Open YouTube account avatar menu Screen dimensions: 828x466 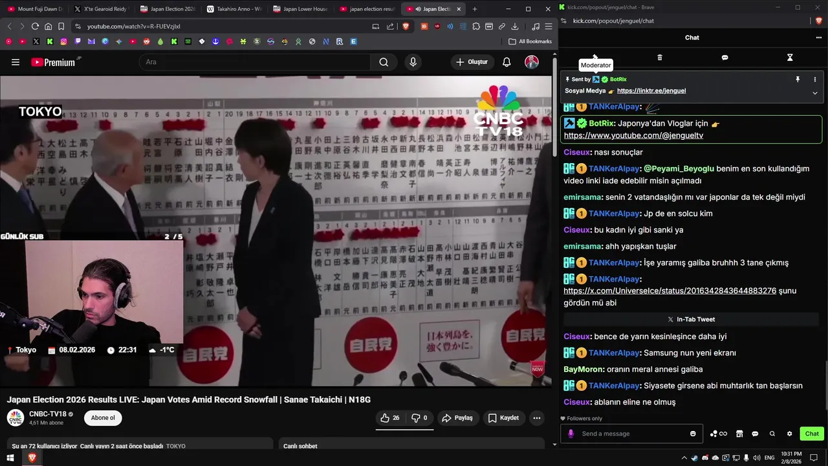532,62
